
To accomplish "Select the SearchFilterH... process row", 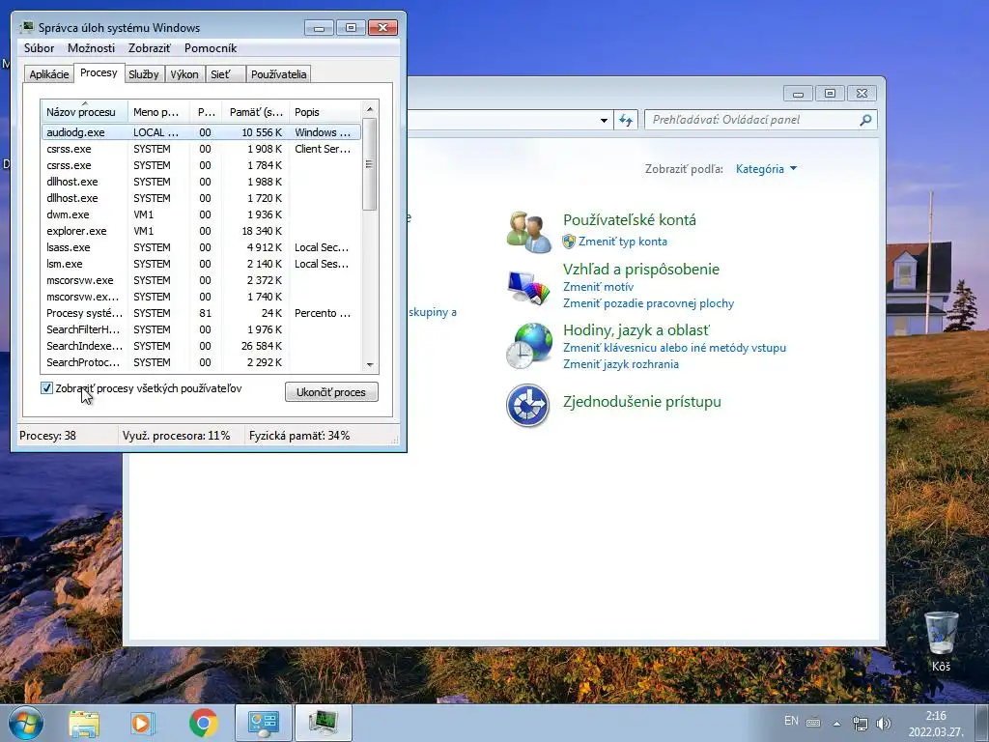I will coord(201,329).
